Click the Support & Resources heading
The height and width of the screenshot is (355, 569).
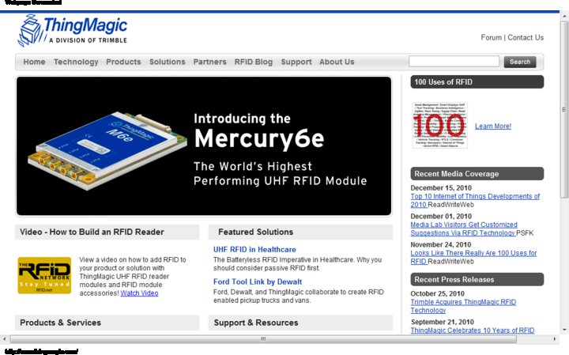300,323
